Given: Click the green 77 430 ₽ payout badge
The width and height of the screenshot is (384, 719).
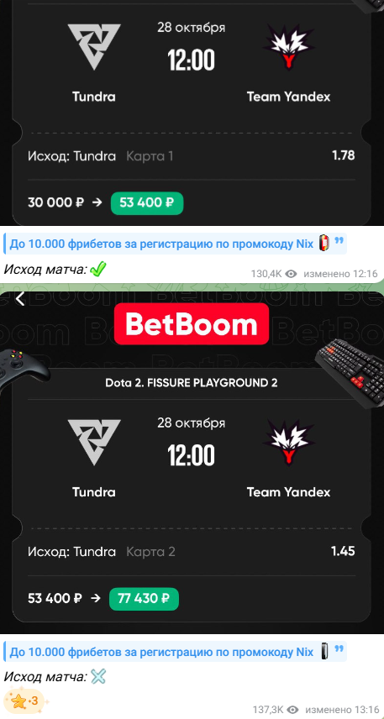Looking at the screenshot, I should point(144,599).
